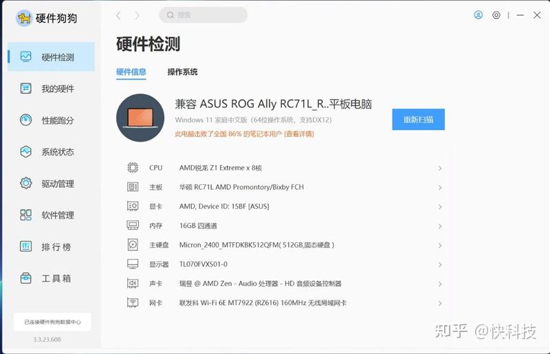
Task: Open the 查看详情 link
Action: [x=299, y=133]
